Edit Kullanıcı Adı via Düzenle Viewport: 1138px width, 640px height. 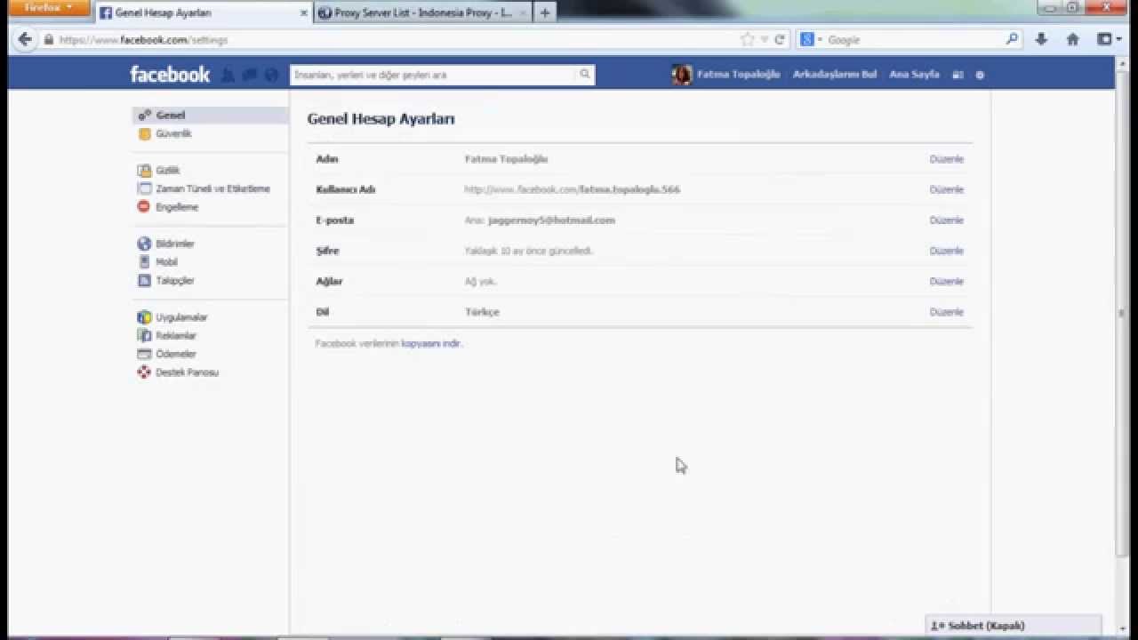coord(946,189)
